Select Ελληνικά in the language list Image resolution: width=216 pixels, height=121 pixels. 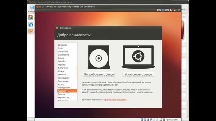(x=67, y=75)
